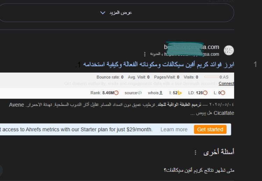Click the circle icon next to LD: 128
Viewport: 262px width, 181px height.
(x=205, y=93)
